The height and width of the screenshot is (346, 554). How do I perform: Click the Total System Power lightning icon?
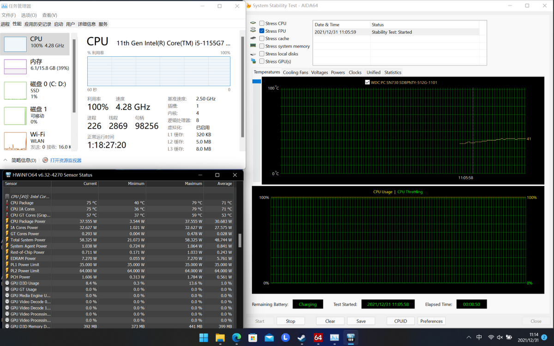click(x=7, y=240)
